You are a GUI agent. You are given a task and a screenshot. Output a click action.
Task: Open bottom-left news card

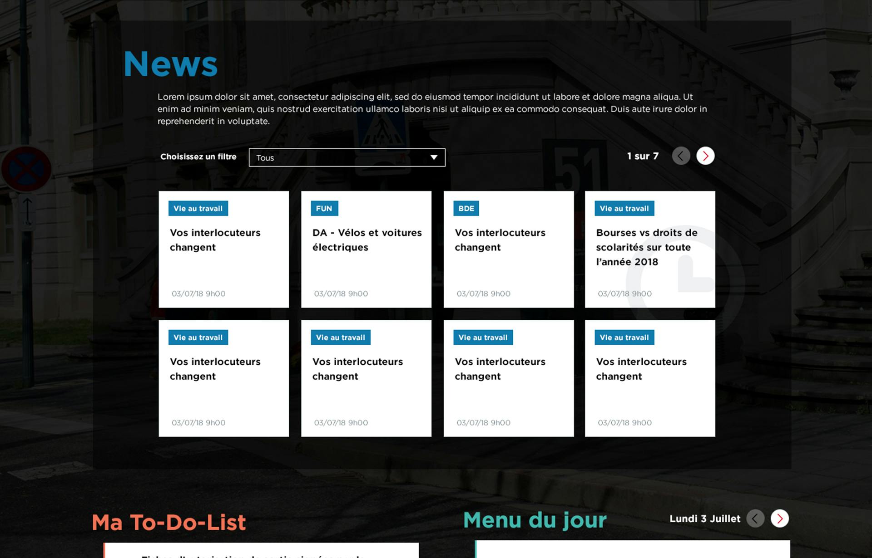[223, 378]
